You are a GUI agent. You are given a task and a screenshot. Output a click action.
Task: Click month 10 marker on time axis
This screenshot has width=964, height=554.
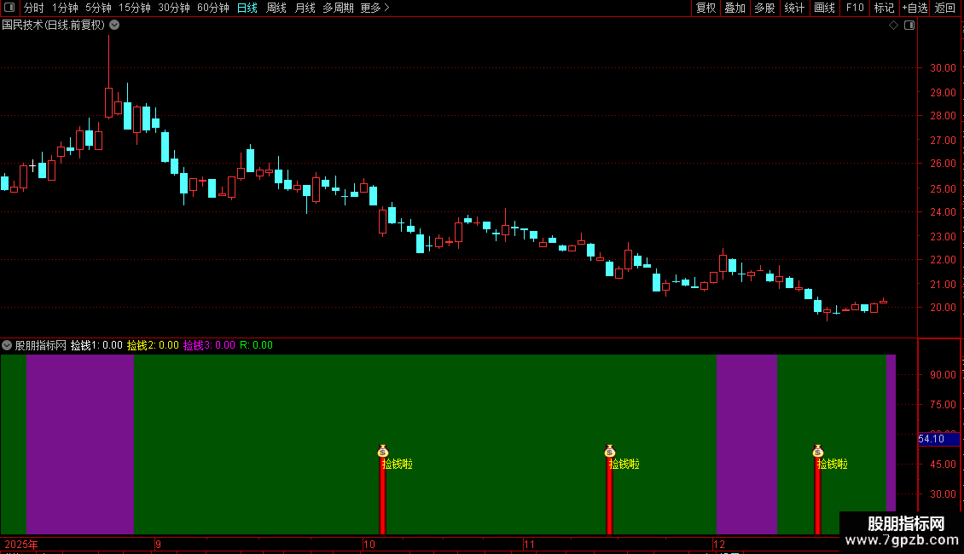[369, 544]
